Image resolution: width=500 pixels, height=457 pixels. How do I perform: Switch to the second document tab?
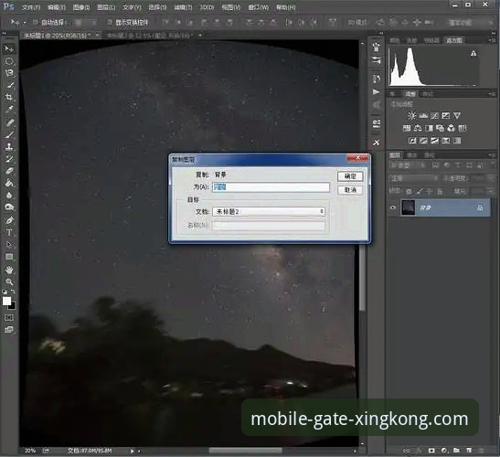pos(150,35)
